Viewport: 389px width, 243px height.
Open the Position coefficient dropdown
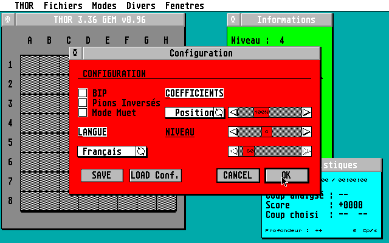190,112
